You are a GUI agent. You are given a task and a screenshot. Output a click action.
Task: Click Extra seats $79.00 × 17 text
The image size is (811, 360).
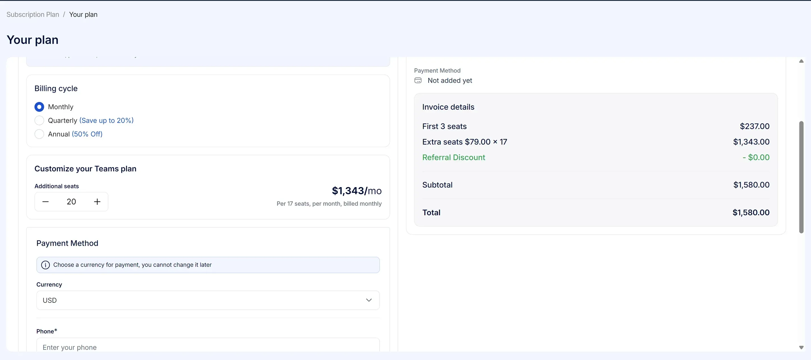(464, 142)
